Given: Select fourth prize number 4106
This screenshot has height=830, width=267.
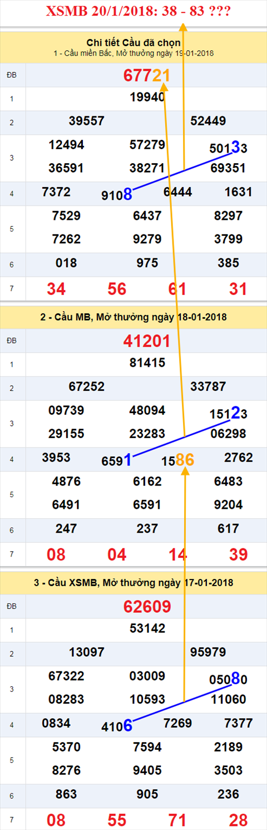Looking at the screenshot, I should pos(117,725).
